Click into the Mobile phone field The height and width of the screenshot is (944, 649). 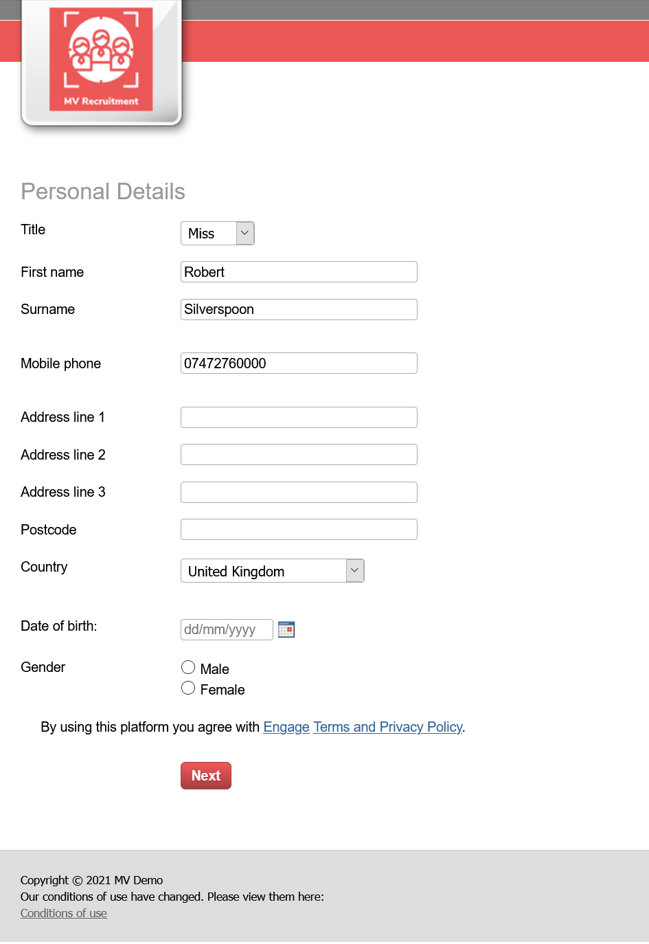(x=299, y=363)
